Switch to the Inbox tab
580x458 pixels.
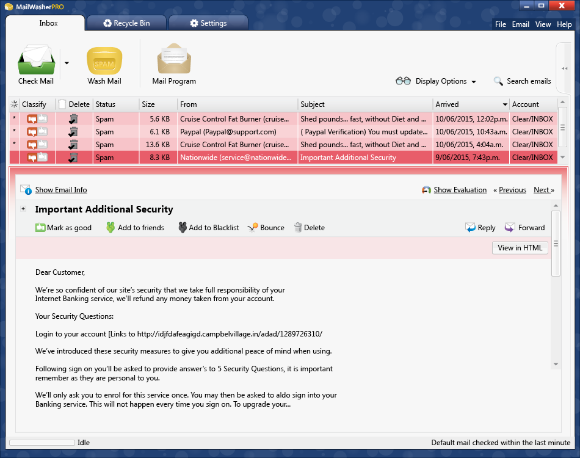[46, 23]
